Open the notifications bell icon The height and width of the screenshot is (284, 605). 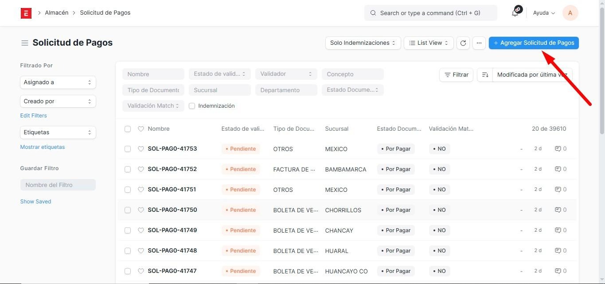515,13
